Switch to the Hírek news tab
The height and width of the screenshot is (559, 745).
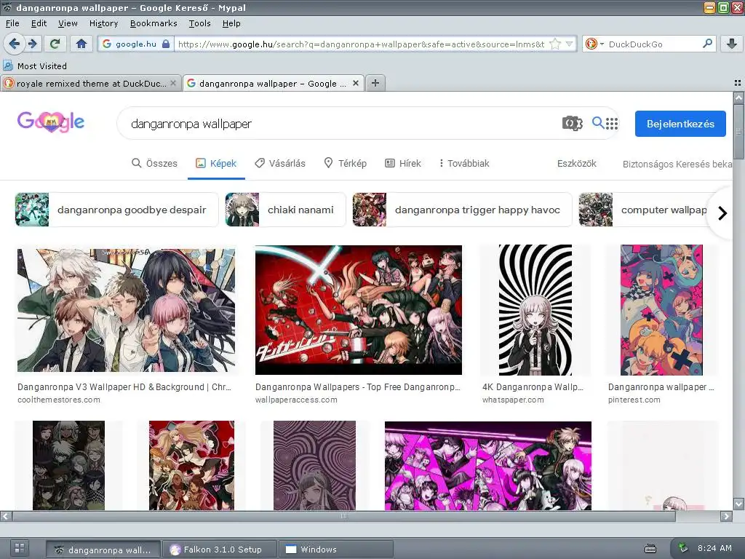pos(403,164)
